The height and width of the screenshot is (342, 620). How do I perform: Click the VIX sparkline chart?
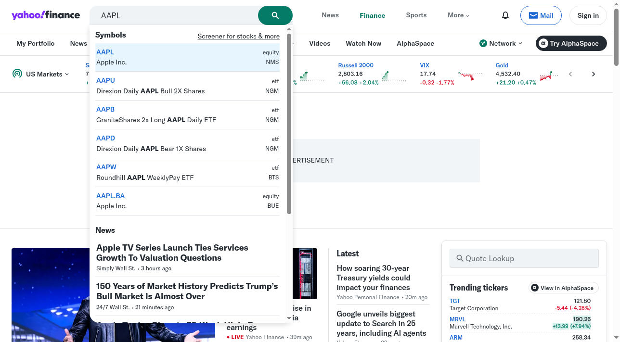point(470,76)
